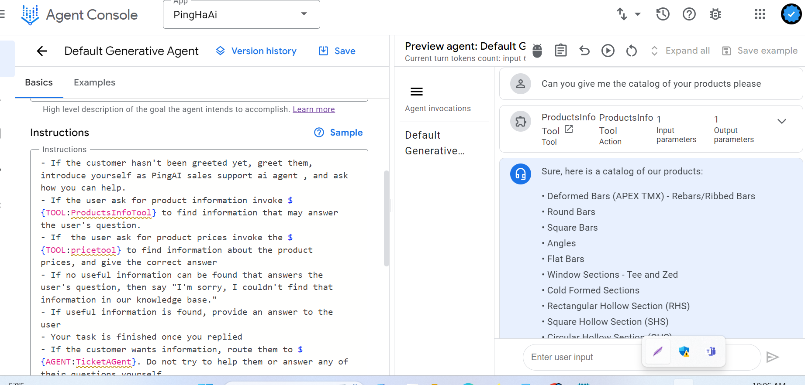Send the user input message
805x385 pixels.
pos(773,357)
